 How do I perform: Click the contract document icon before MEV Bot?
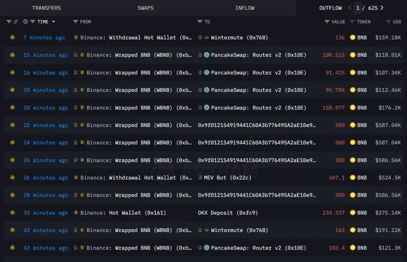[x=200, y=177]
